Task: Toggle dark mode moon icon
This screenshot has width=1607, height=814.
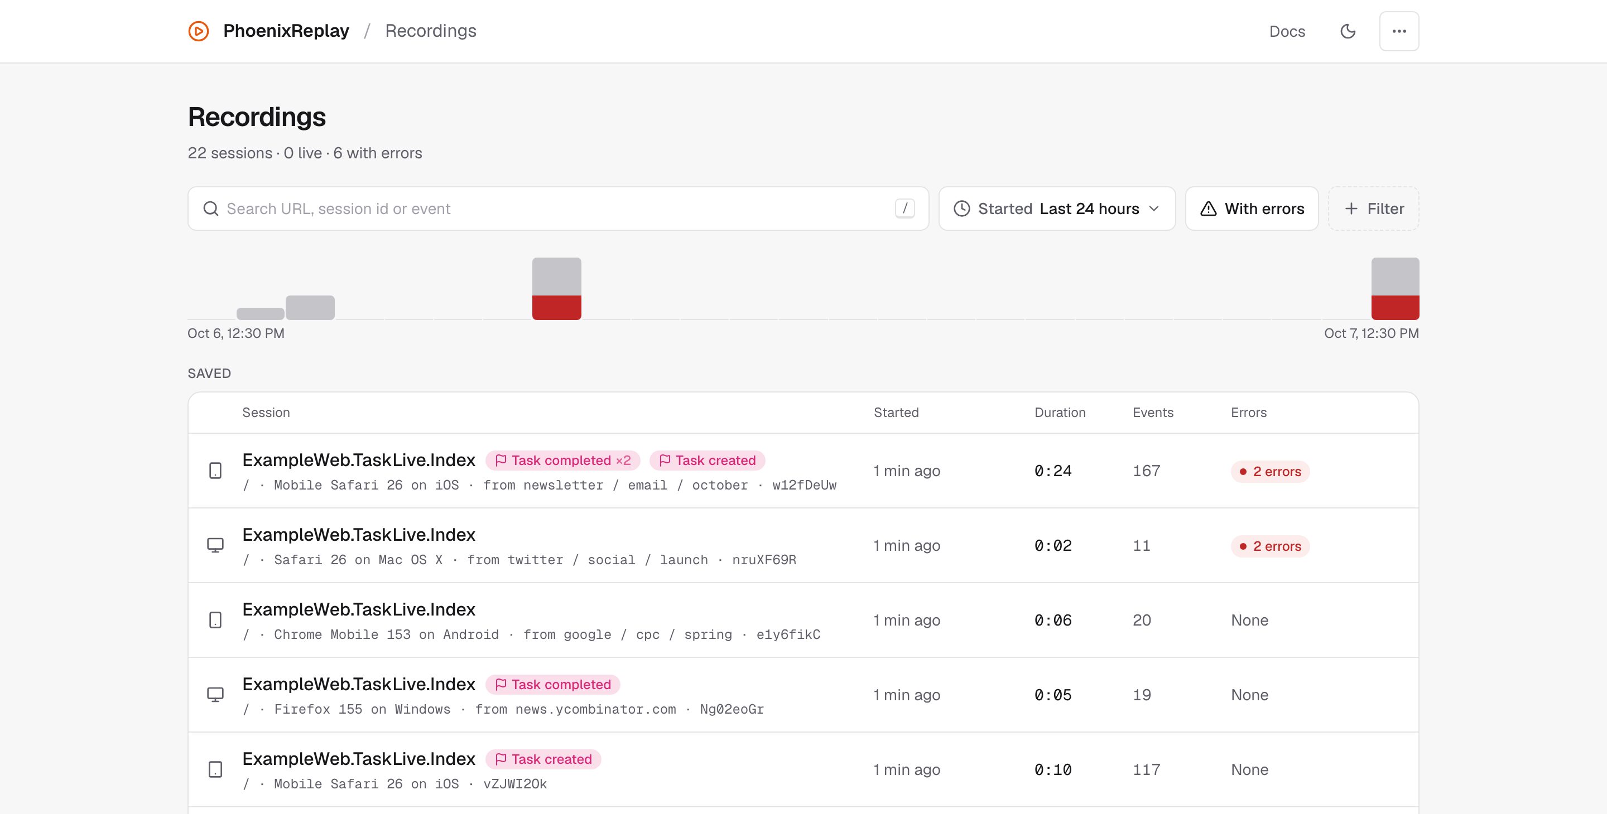Action: coord(1348,31)
